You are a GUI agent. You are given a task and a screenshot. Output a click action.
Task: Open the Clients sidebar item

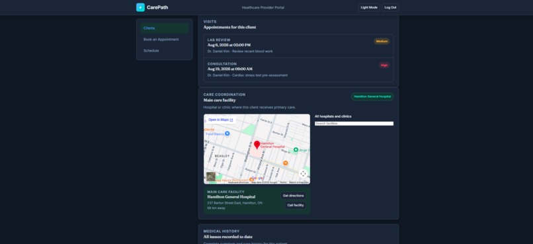click(x=165, y=28)
